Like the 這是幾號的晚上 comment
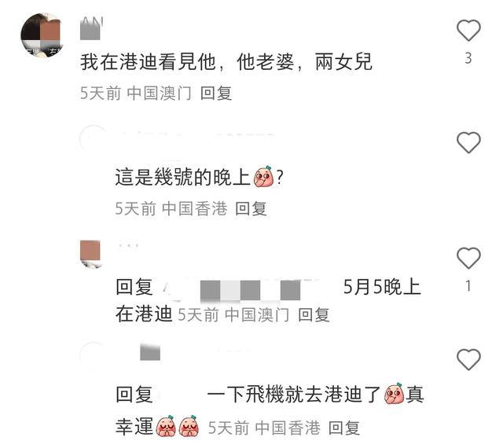The height and width of the screenshot is (448, 503). (x=468, y=142)
